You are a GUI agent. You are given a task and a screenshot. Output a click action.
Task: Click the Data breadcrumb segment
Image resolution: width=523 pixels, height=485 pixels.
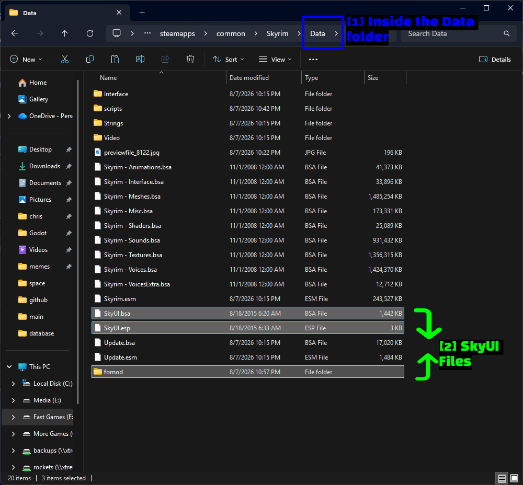[x=317, y=33]
